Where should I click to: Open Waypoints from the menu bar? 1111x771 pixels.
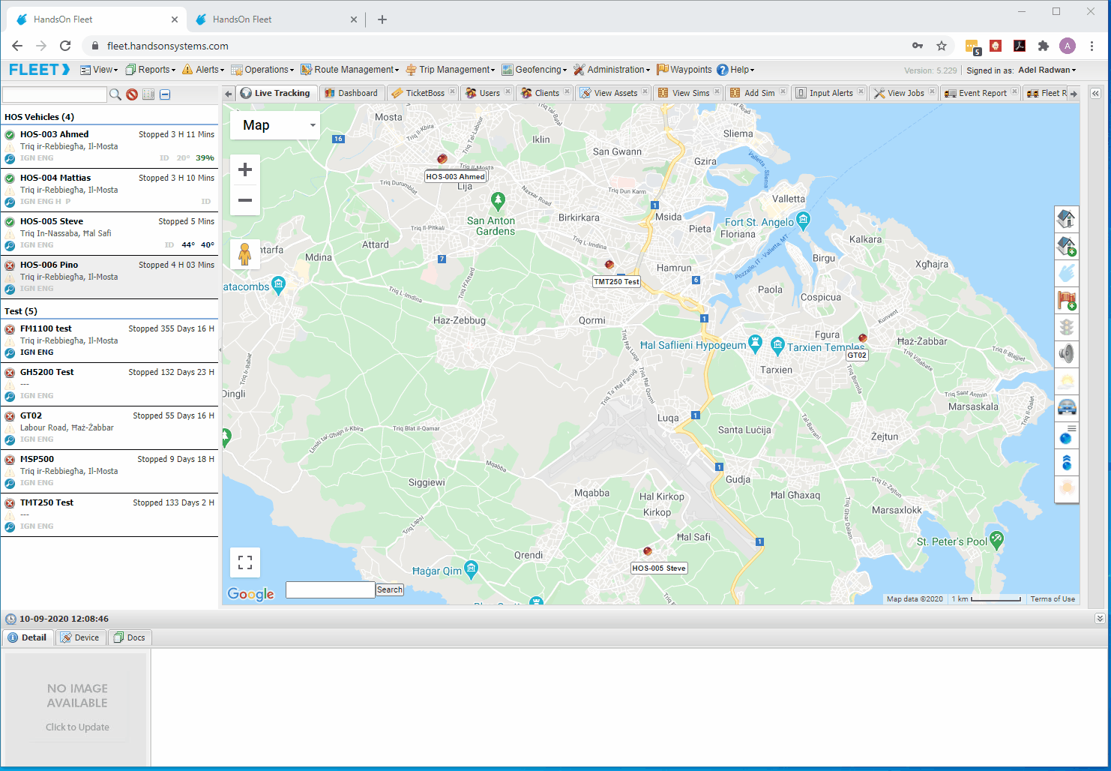click(x=684, y=70)
